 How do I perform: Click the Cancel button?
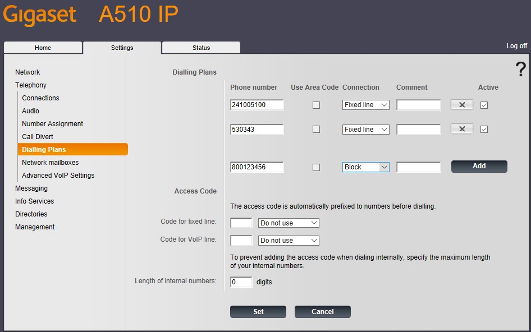coord(322,312)
